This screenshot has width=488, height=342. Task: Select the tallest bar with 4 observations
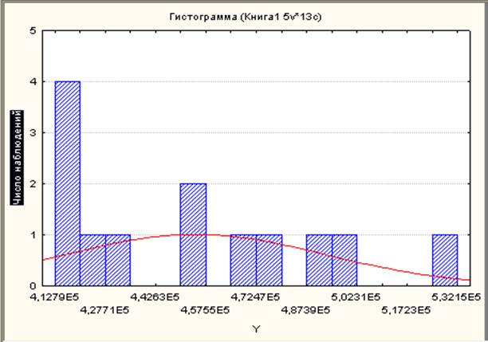(x=68, y=183)
